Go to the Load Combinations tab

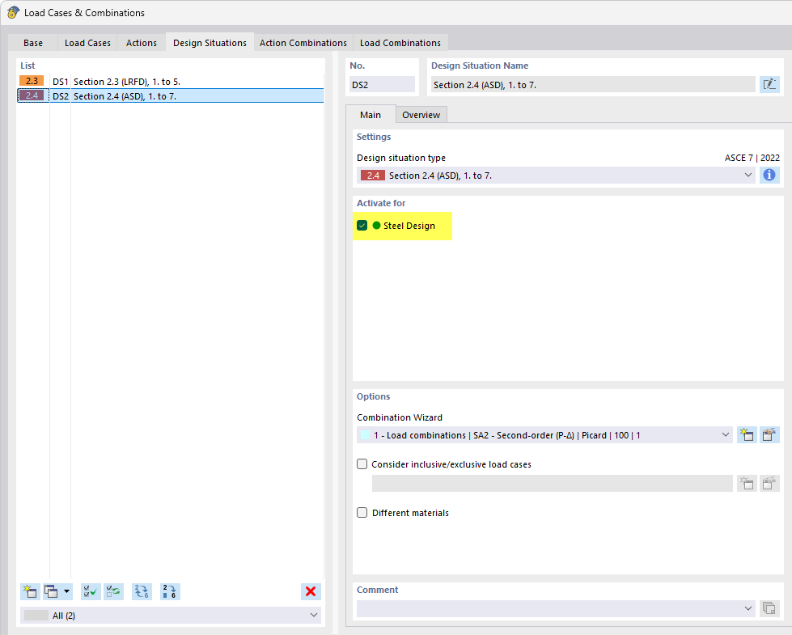coord(400,43)
